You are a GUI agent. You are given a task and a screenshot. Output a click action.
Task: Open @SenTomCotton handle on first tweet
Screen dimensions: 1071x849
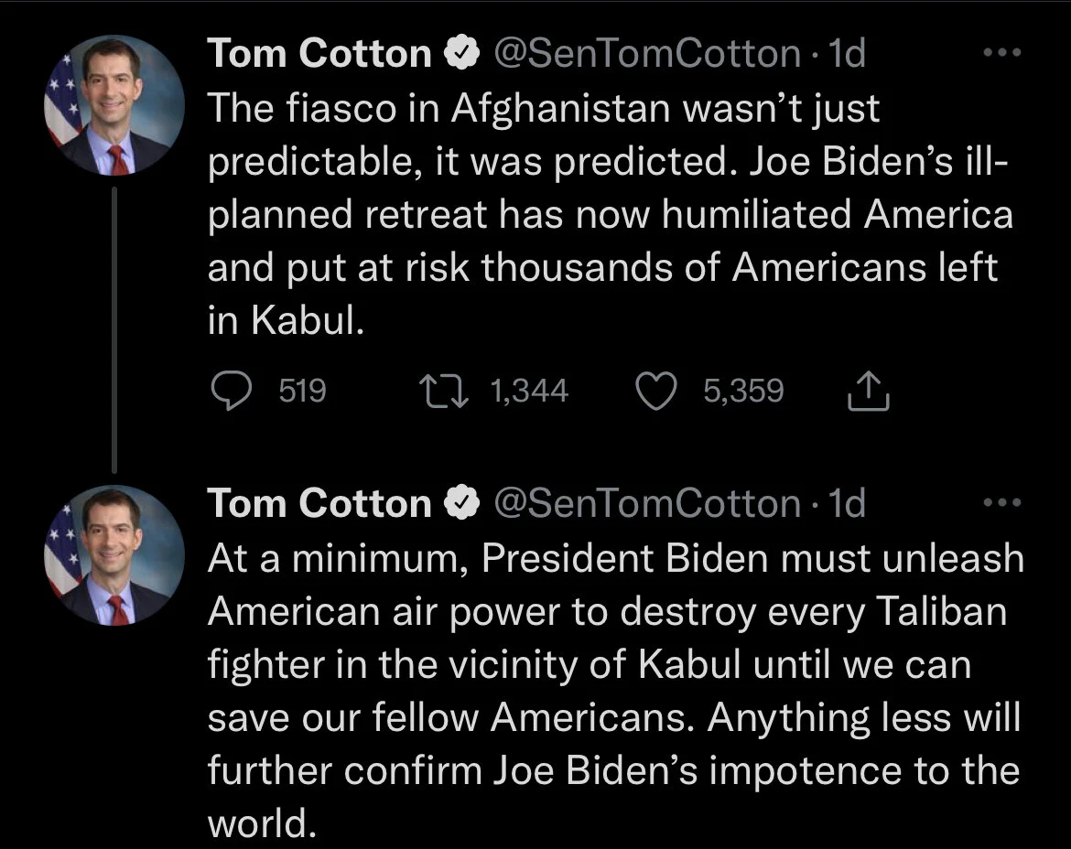point(647,55)
